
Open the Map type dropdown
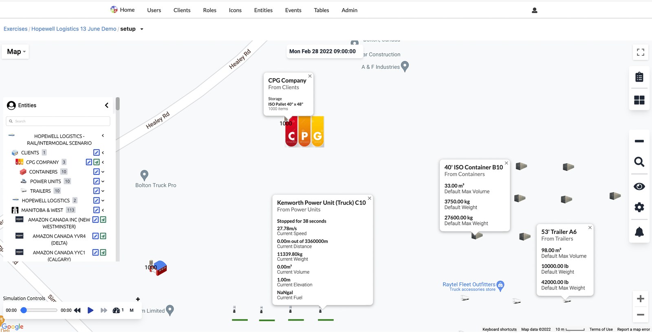pyautogui.click(x=16, y=52)
